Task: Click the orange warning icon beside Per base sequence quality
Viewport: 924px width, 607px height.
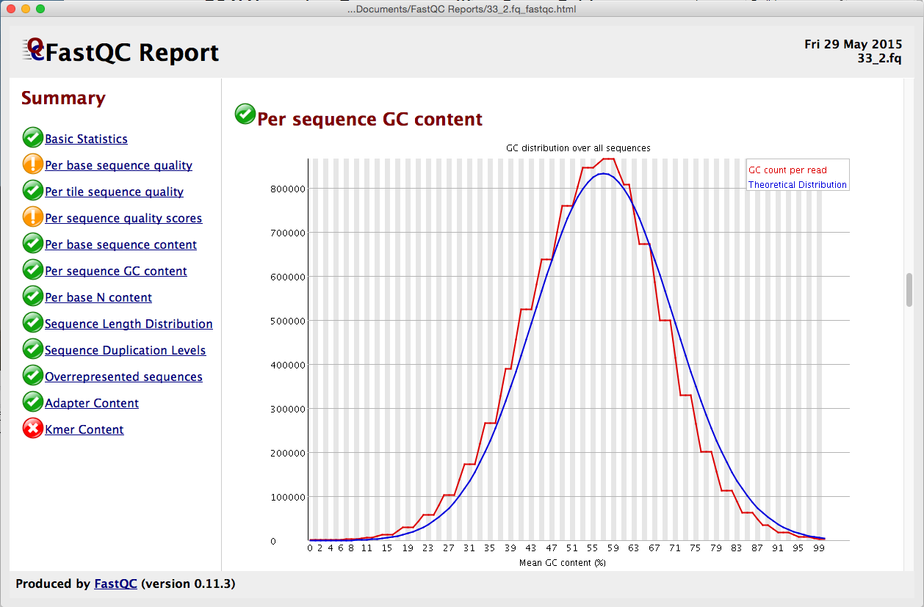Action: (x=32, y=164)
